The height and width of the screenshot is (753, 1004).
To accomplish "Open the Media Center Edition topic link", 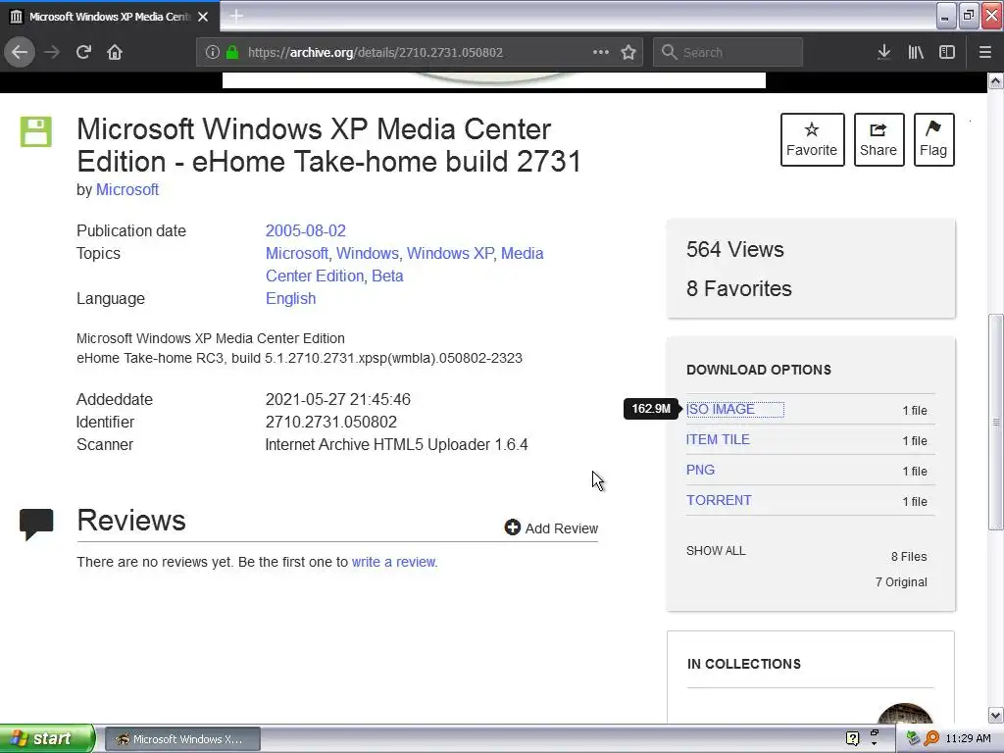I will pyautogui.click(x=404, y=265).
